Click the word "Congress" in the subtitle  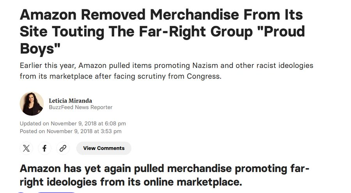click(204, 76)
